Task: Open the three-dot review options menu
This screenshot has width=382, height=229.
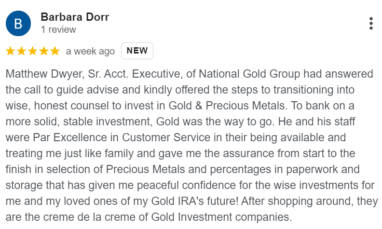Action: [371, 24]
